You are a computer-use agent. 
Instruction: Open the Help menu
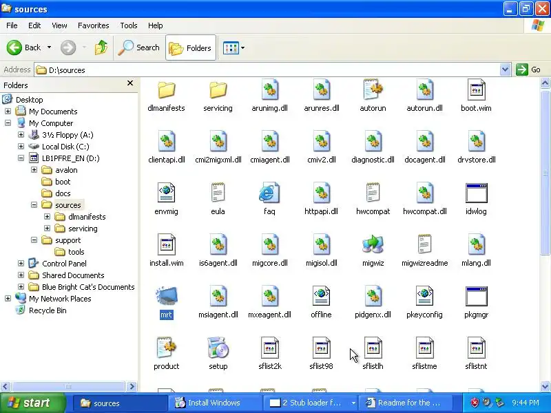(156, 25)
